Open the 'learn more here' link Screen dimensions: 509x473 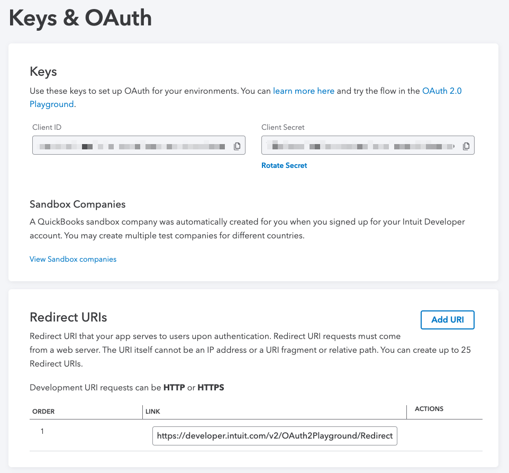(x=304, y=91)
